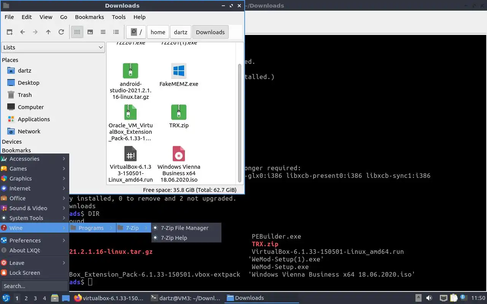Open the Lists side pane dropdown
The height and width of the screenshot is (304, 487).
53,47
